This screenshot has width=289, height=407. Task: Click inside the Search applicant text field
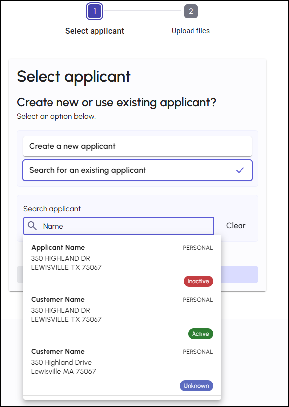click(119, 226)
